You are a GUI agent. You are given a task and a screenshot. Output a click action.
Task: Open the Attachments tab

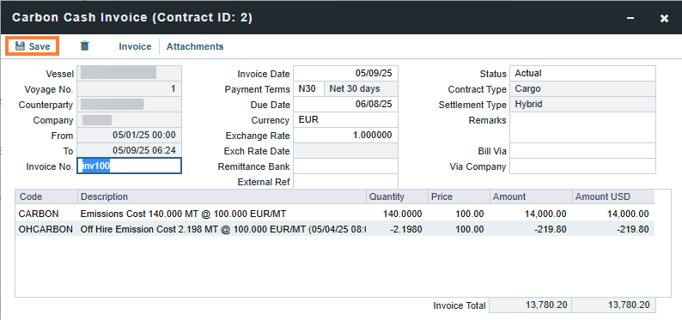coord(195,46)
